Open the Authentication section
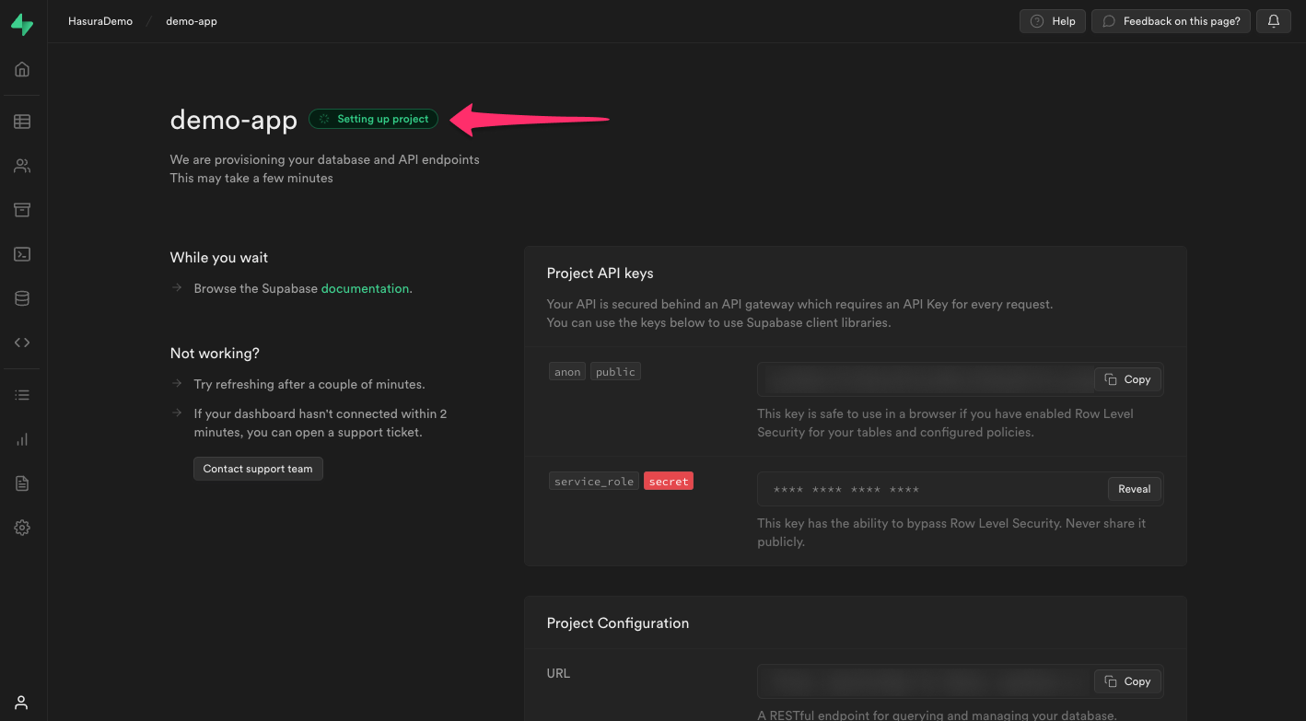This screenshot has width=1306, height=721. click(x=21, y=166)
